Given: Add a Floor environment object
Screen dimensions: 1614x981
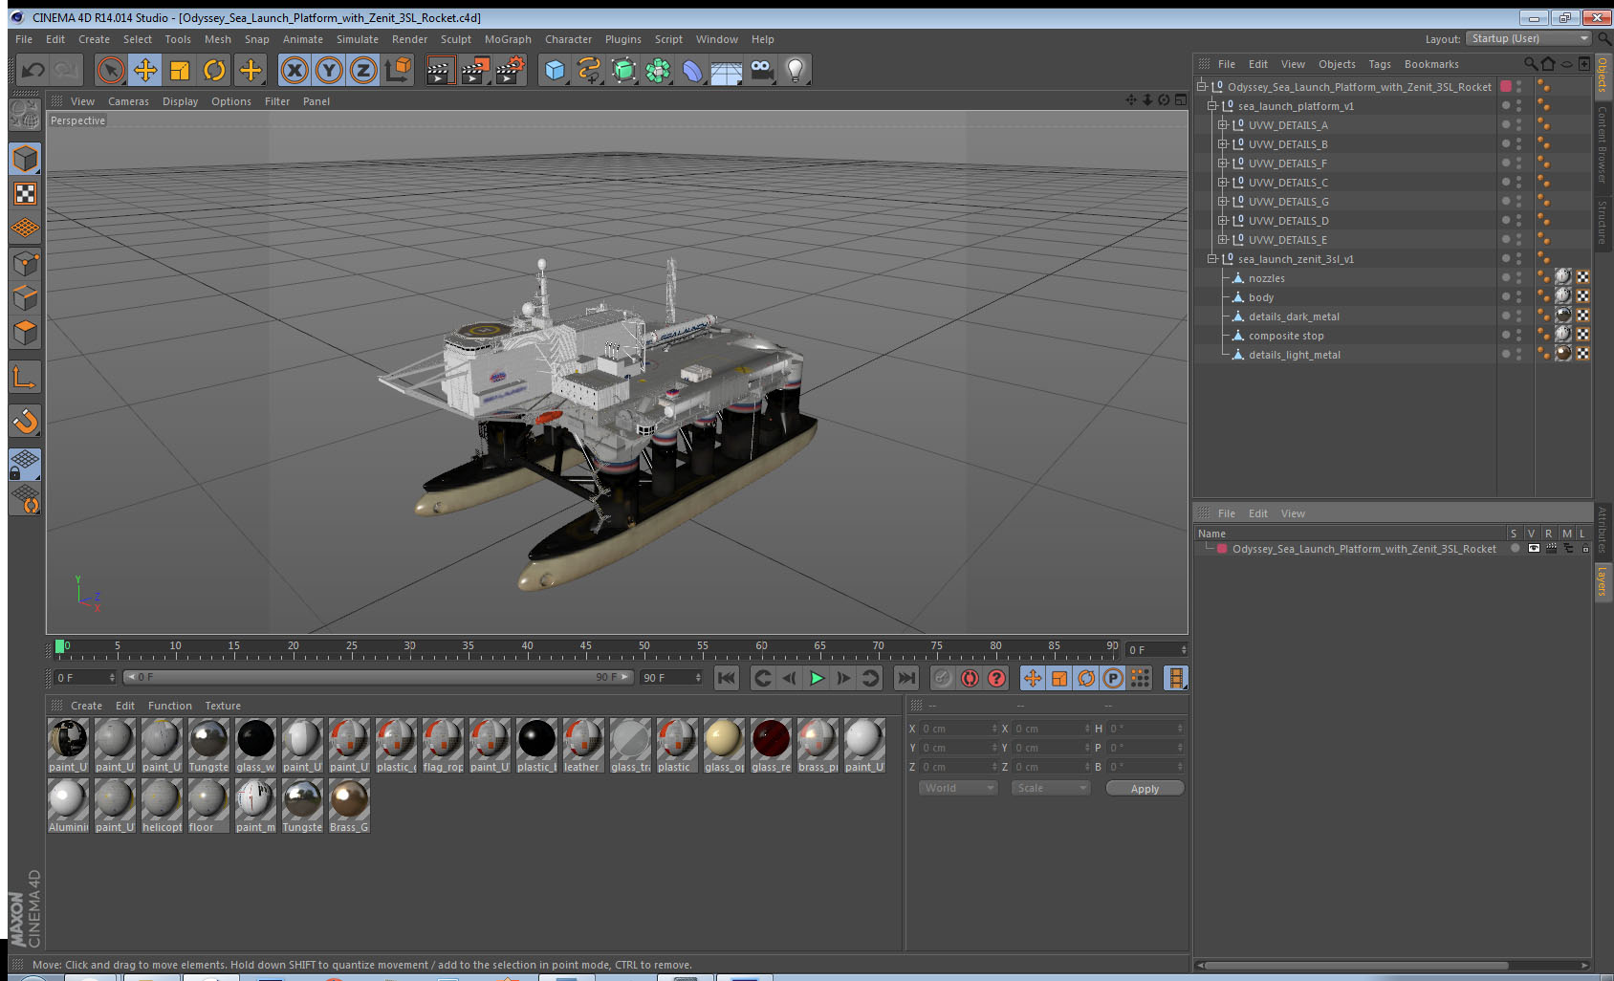Looking at the screenshot, I should tap(727, 70).
